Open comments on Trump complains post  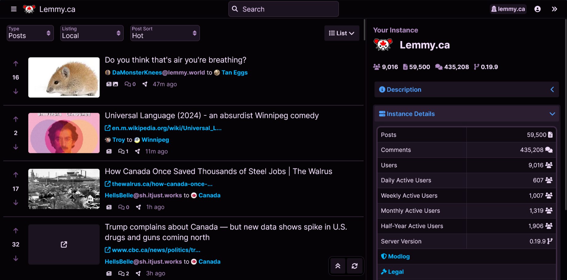(124, 273)
